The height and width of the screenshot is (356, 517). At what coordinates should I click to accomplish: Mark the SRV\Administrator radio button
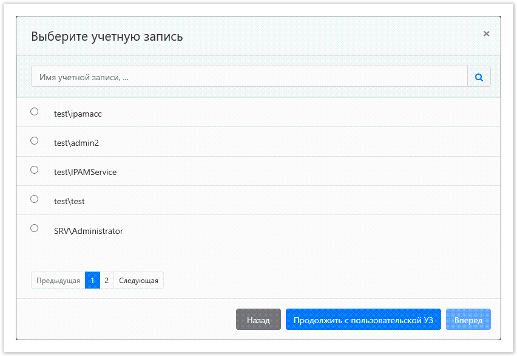click(35, 228)
